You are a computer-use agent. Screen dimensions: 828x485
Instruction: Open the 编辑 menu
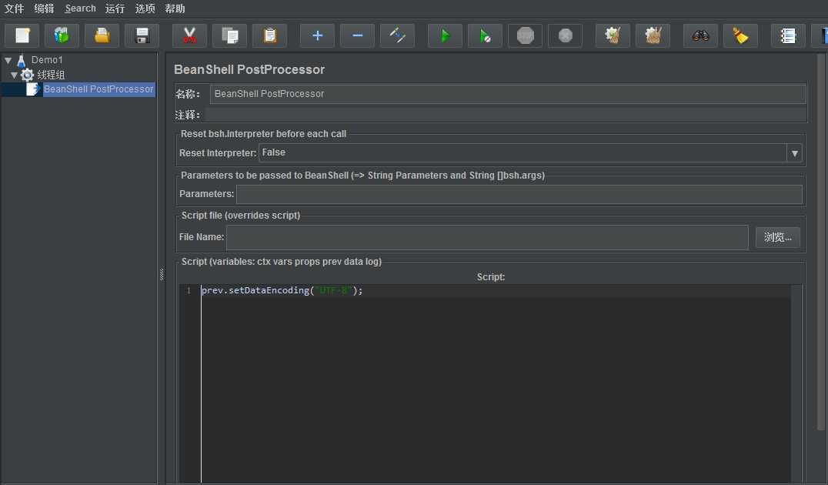pos(44,8)
